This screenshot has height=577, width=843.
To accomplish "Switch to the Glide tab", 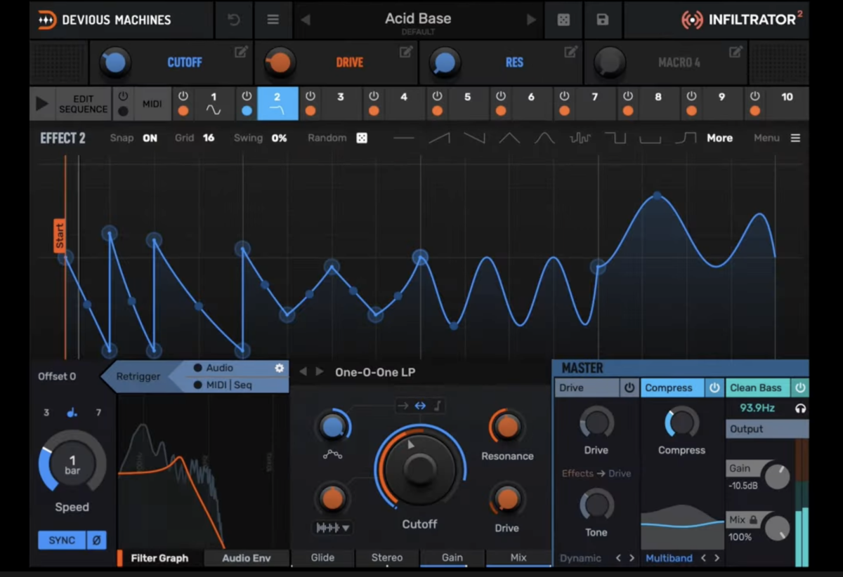I will pos(322,558).
